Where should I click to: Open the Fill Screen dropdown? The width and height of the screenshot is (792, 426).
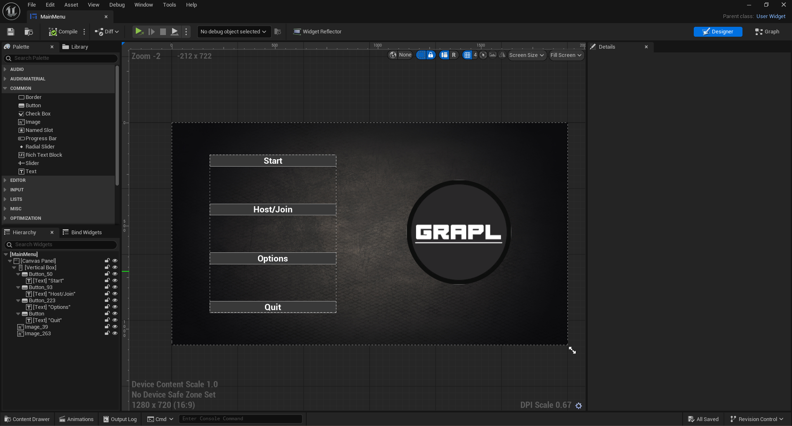565,55
